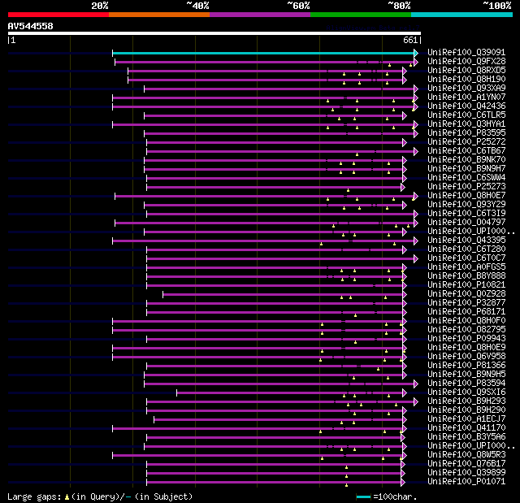Click the arrowhead ending the Q43395 bar
This screenshot has width=520, height=503.
click(x=416, y=241)
